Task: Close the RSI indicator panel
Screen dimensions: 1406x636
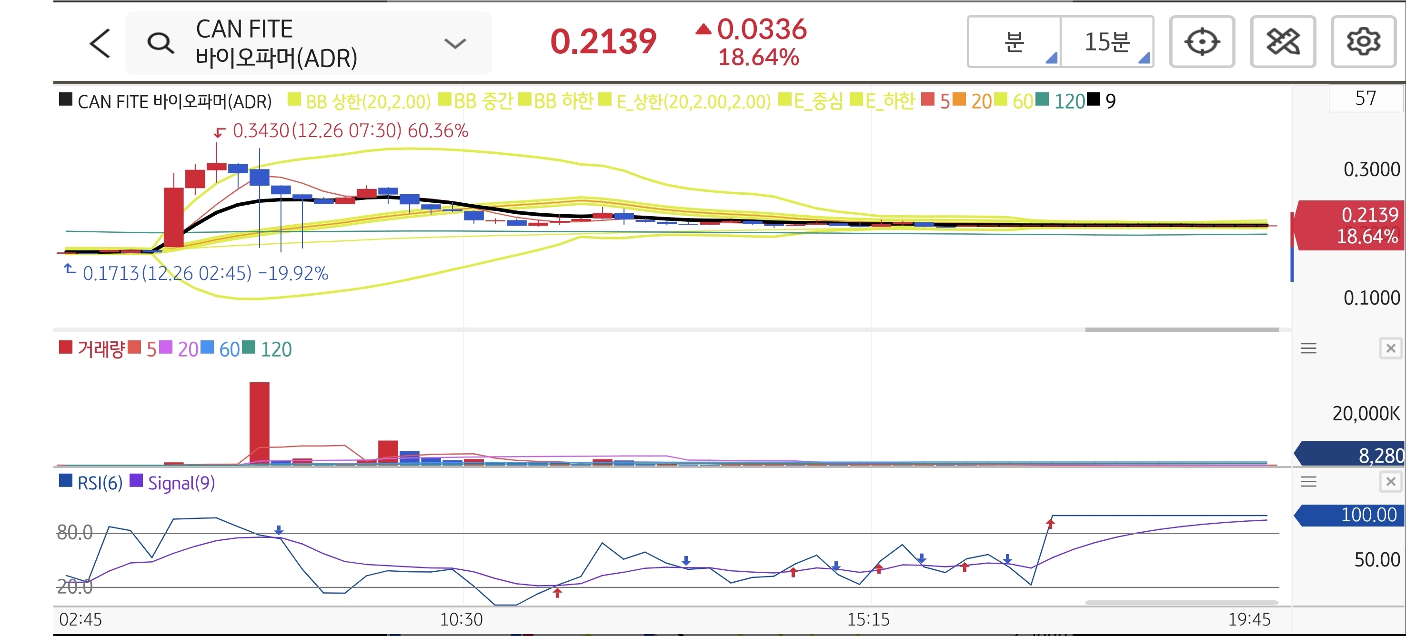Action: click(1390, 481)
